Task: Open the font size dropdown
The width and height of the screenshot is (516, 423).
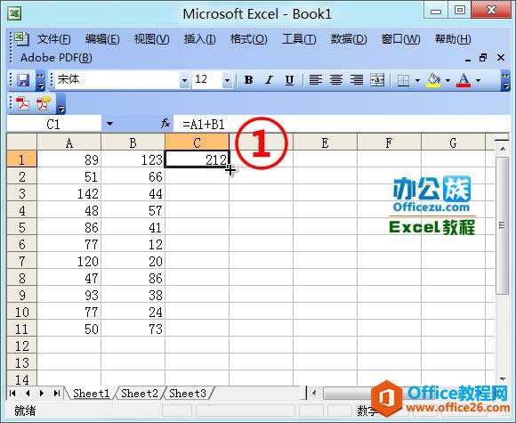Action: click(x=227, y=80)
